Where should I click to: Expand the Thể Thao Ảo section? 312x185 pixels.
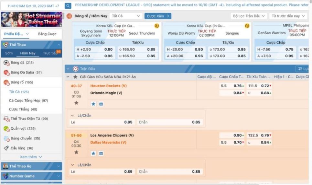(31, 166)
